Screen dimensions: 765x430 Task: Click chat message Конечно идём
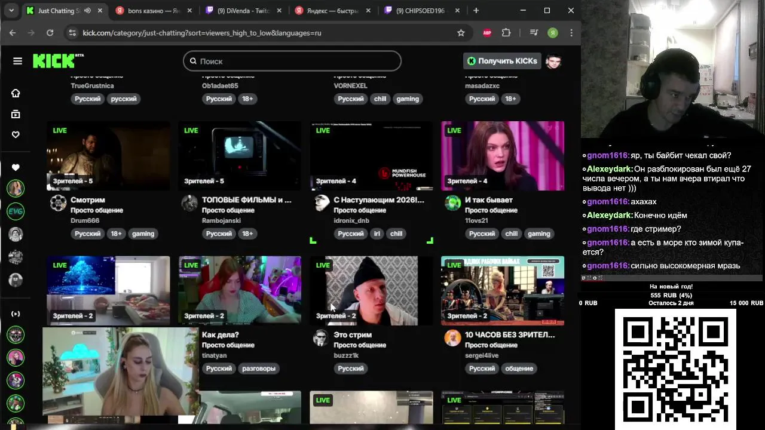tap(660, 215)
